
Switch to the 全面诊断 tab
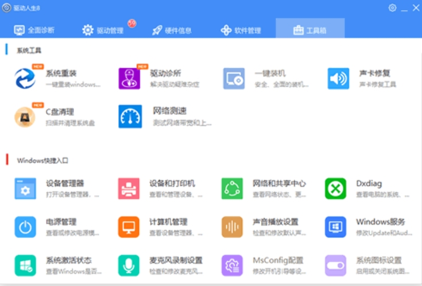34,30
